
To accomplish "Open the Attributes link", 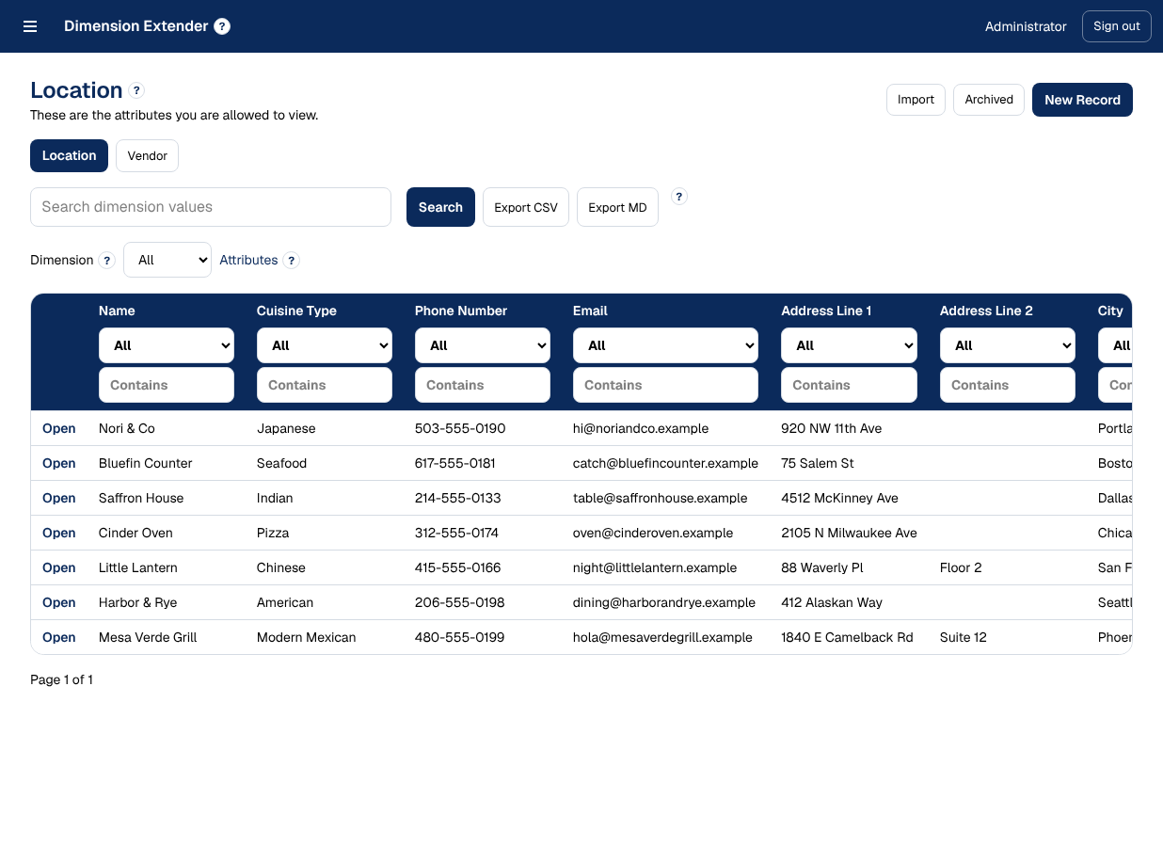I will [248, 261].
